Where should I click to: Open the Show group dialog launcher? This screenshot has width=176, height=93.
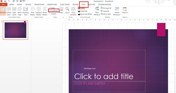click(63, 17)
